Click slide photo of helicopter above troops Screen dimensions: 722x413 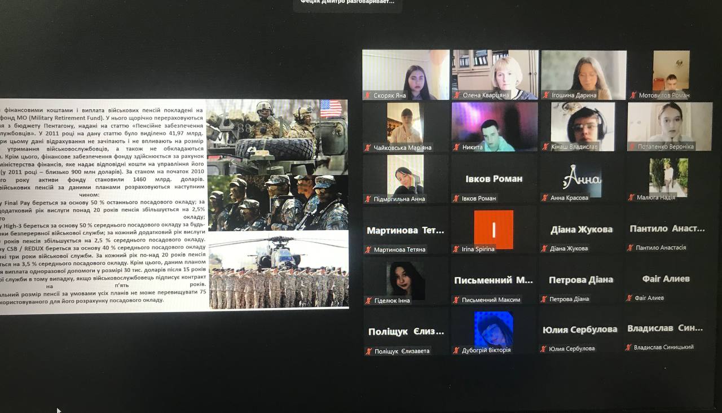tap(279, 270)
